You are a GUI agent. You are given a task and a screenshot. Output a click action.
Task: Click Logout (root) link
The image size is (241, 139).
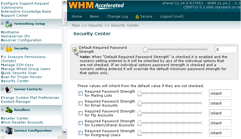click(x=172, y=16)
